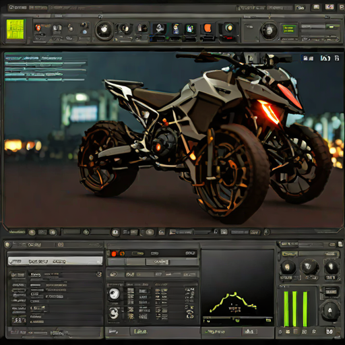Click the green text button at the bottom middle
The image size is (345, 345).
[x=140, y=332]
